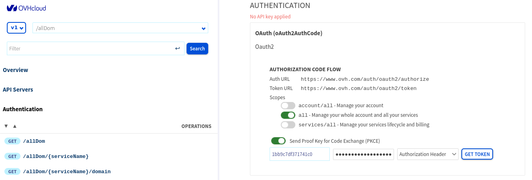The image size is (532, 180).
Task: Disable the all scope toggle
Action: tap(288, 115)
